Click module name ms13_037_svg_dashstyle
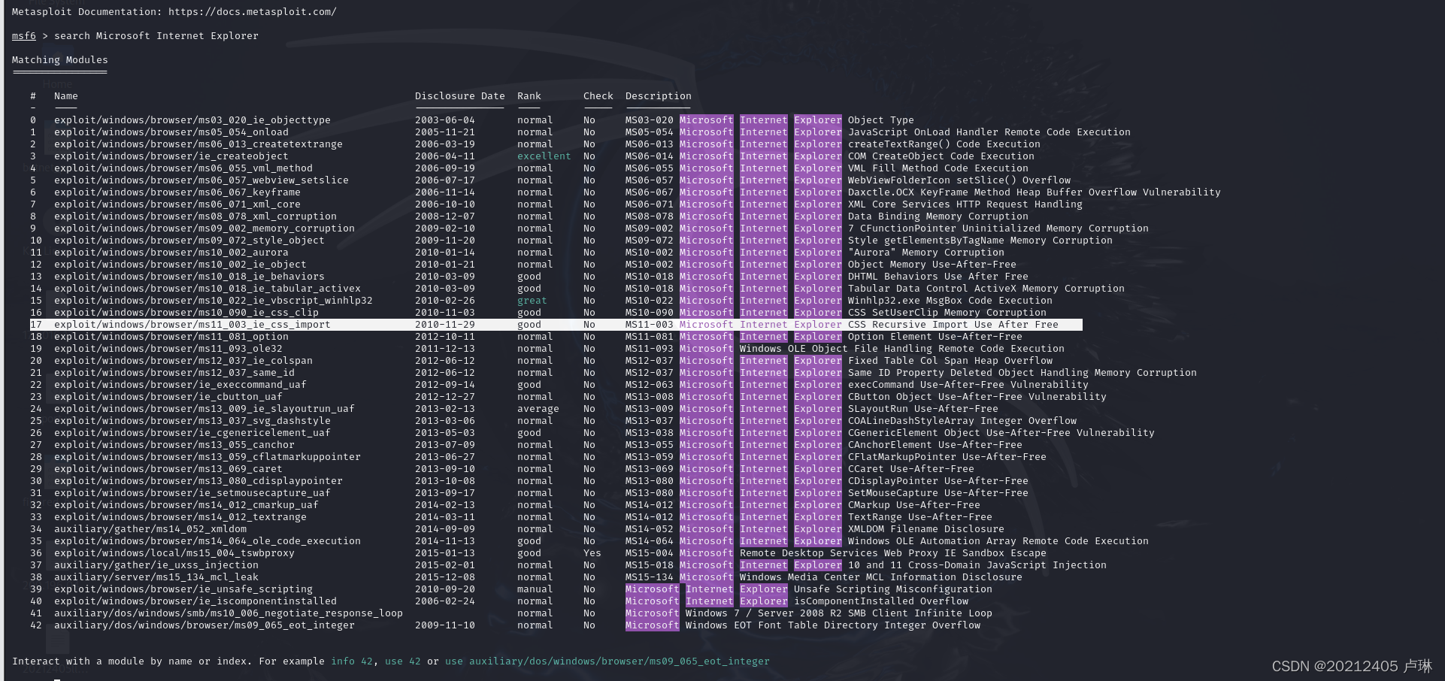The image size is (1445, 681). click(192, 421)
